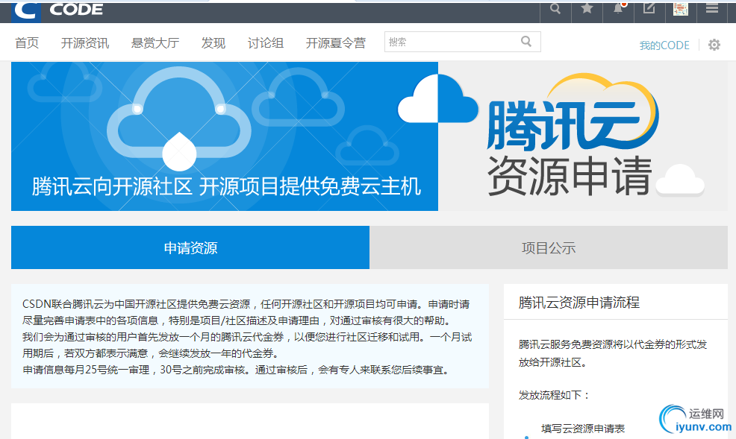Click the 填写云资源申请表 step text

coord(583,429)
